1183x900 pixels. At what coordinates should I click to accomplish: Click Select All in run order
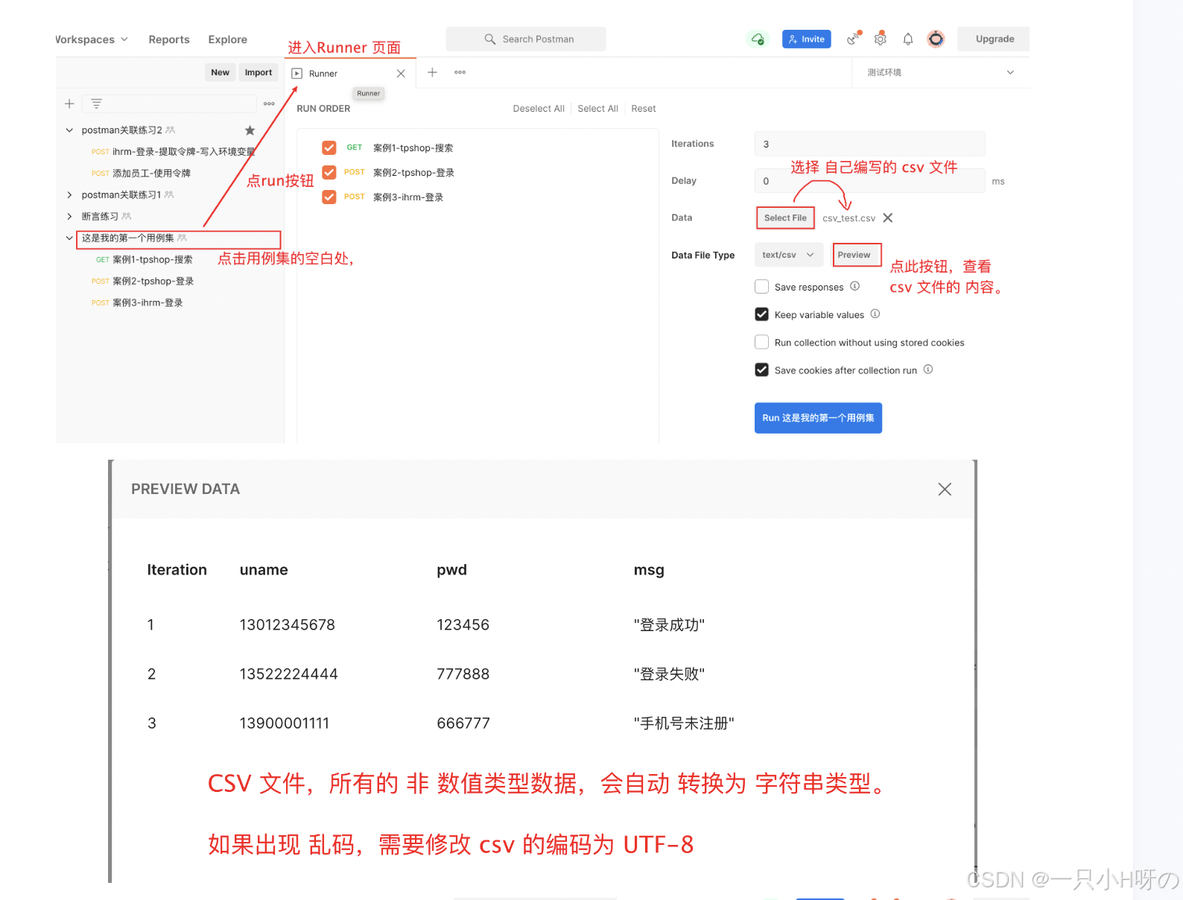click(597, 109)
